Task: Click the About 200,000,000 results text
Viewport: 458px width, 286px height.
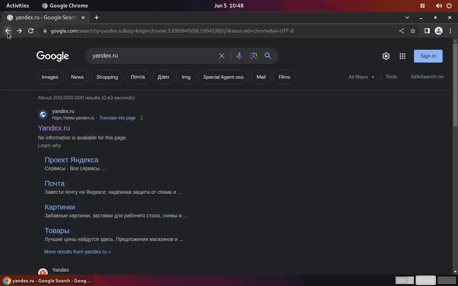Action: point(86,98)
